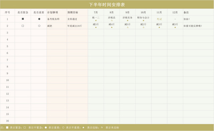Click row number 12 in 序号 column
The image size is (214, 131).
(x=7, y=94)
